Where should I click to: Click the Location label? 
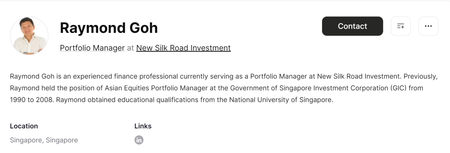pos(24,126)
